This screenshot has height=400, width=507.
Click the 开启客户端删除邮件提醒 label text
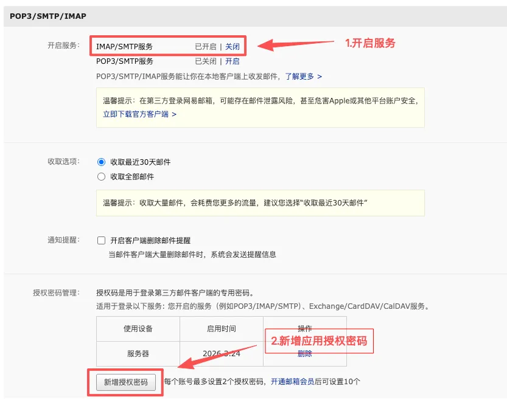[150, 241]
